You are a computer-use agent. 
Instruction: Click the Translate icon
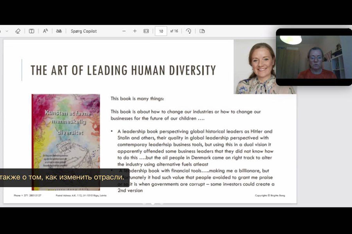(x=59, y=31)
